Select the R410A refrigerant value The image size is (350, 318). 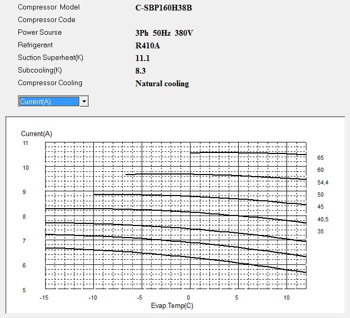(147, 46)
